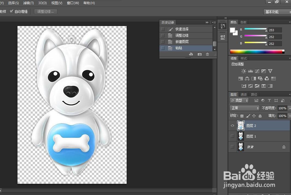The image size is (291, 195).
Task: Select the Levels adjustment icon
Action: click(250, 71)
